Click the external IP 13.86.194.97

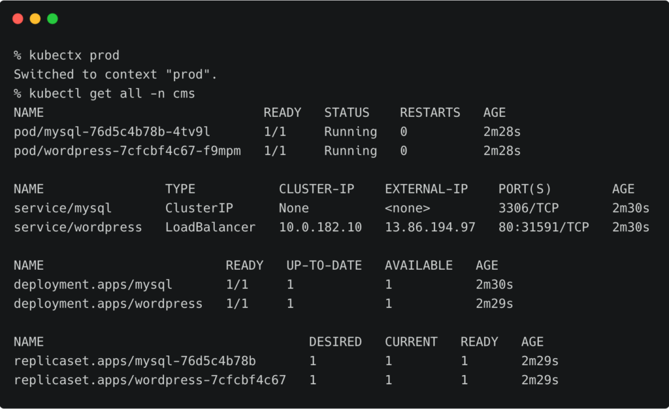pos(430,227)
